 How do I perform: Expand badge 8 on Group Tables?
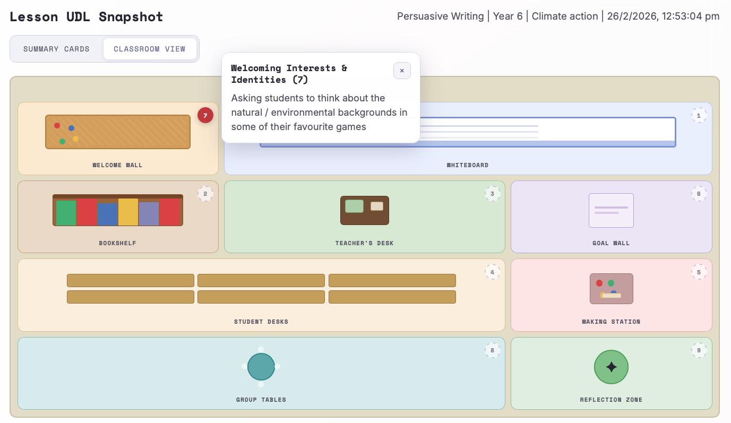pyautogui.click(x=493, y=350)
